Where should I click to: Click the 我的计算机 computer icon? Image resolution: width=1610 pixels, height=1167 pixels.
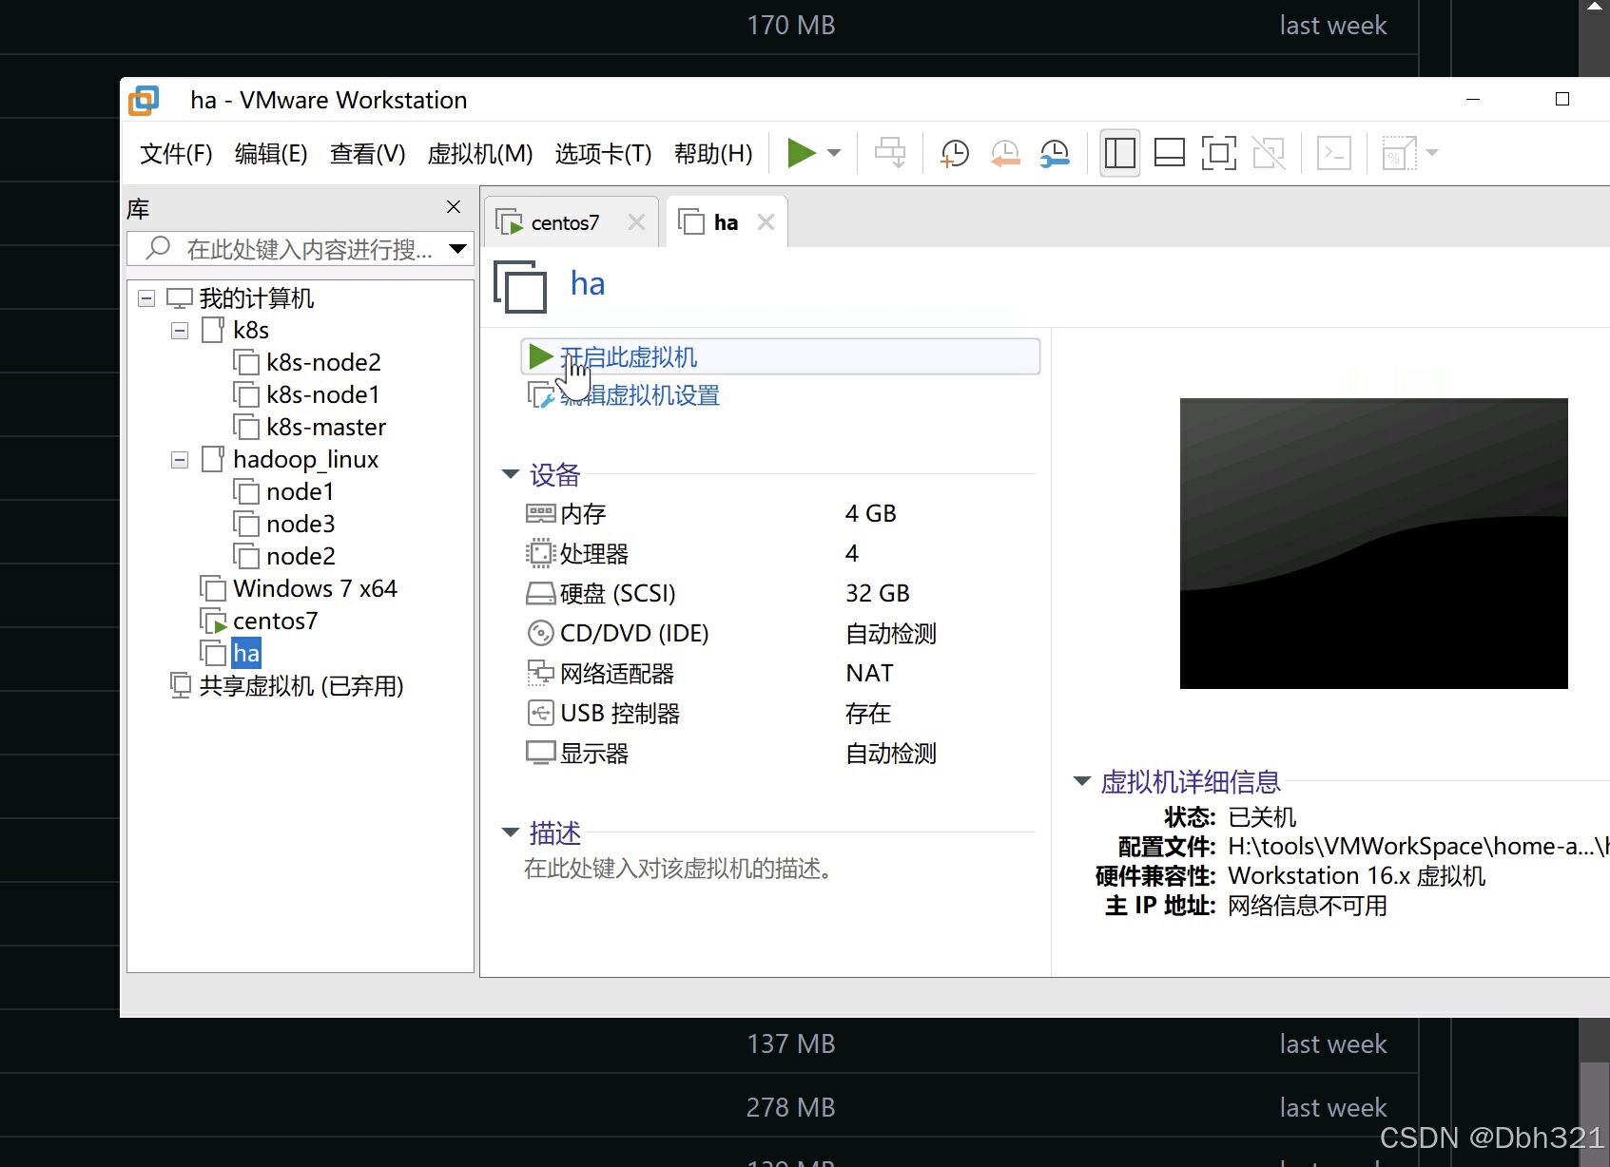tap(180, 298)
